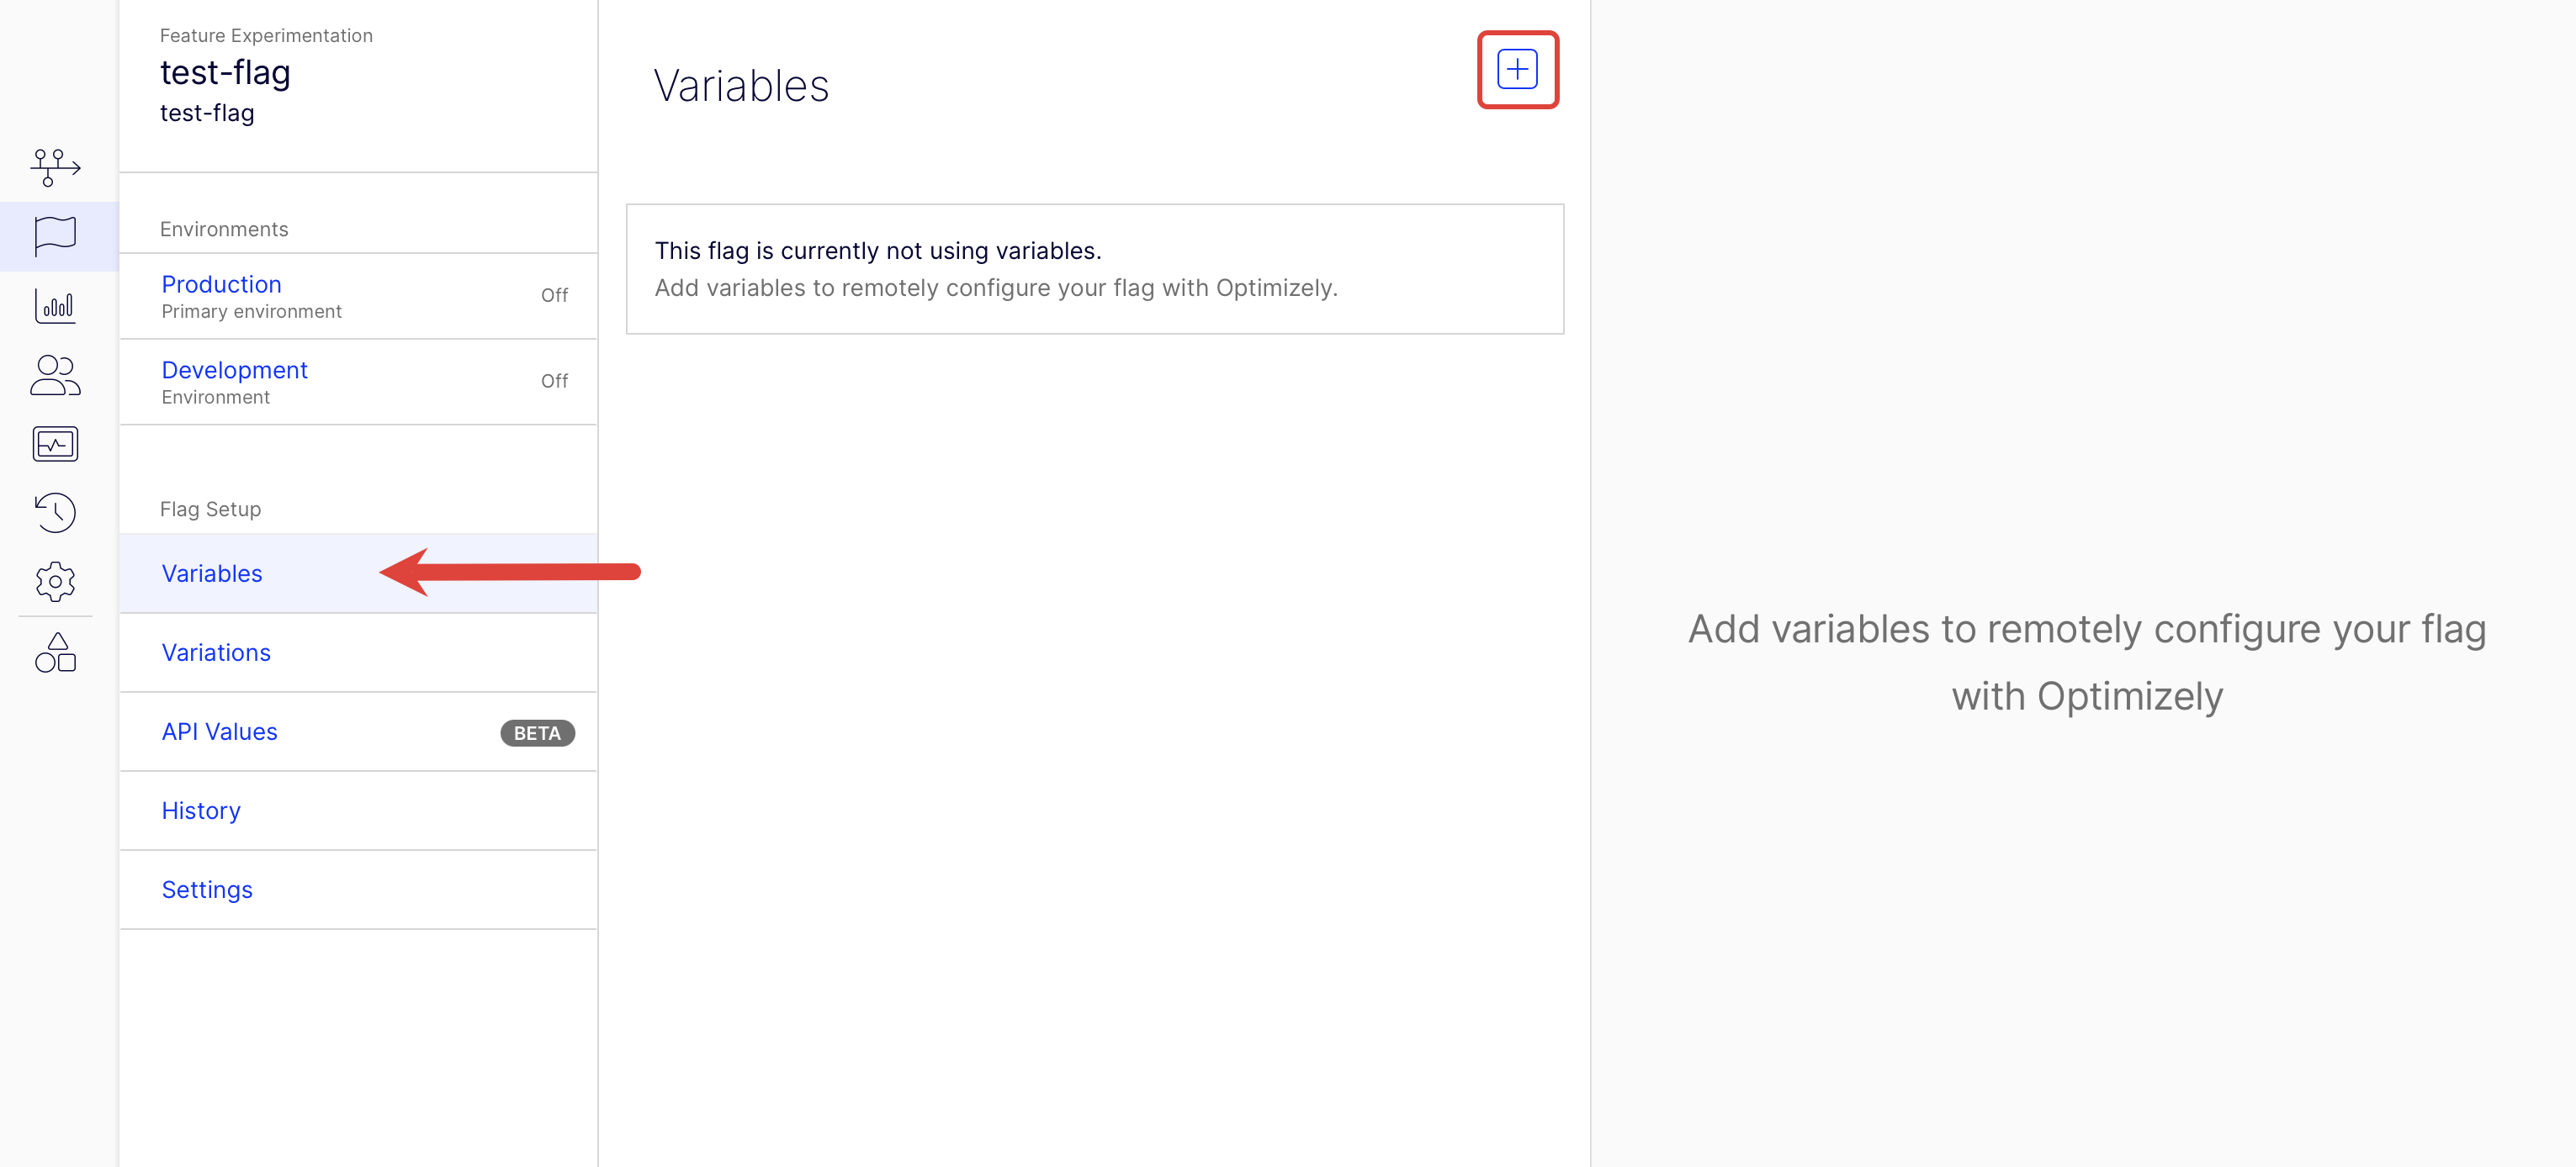Click the add variable plus icon

coord(1516,69)
